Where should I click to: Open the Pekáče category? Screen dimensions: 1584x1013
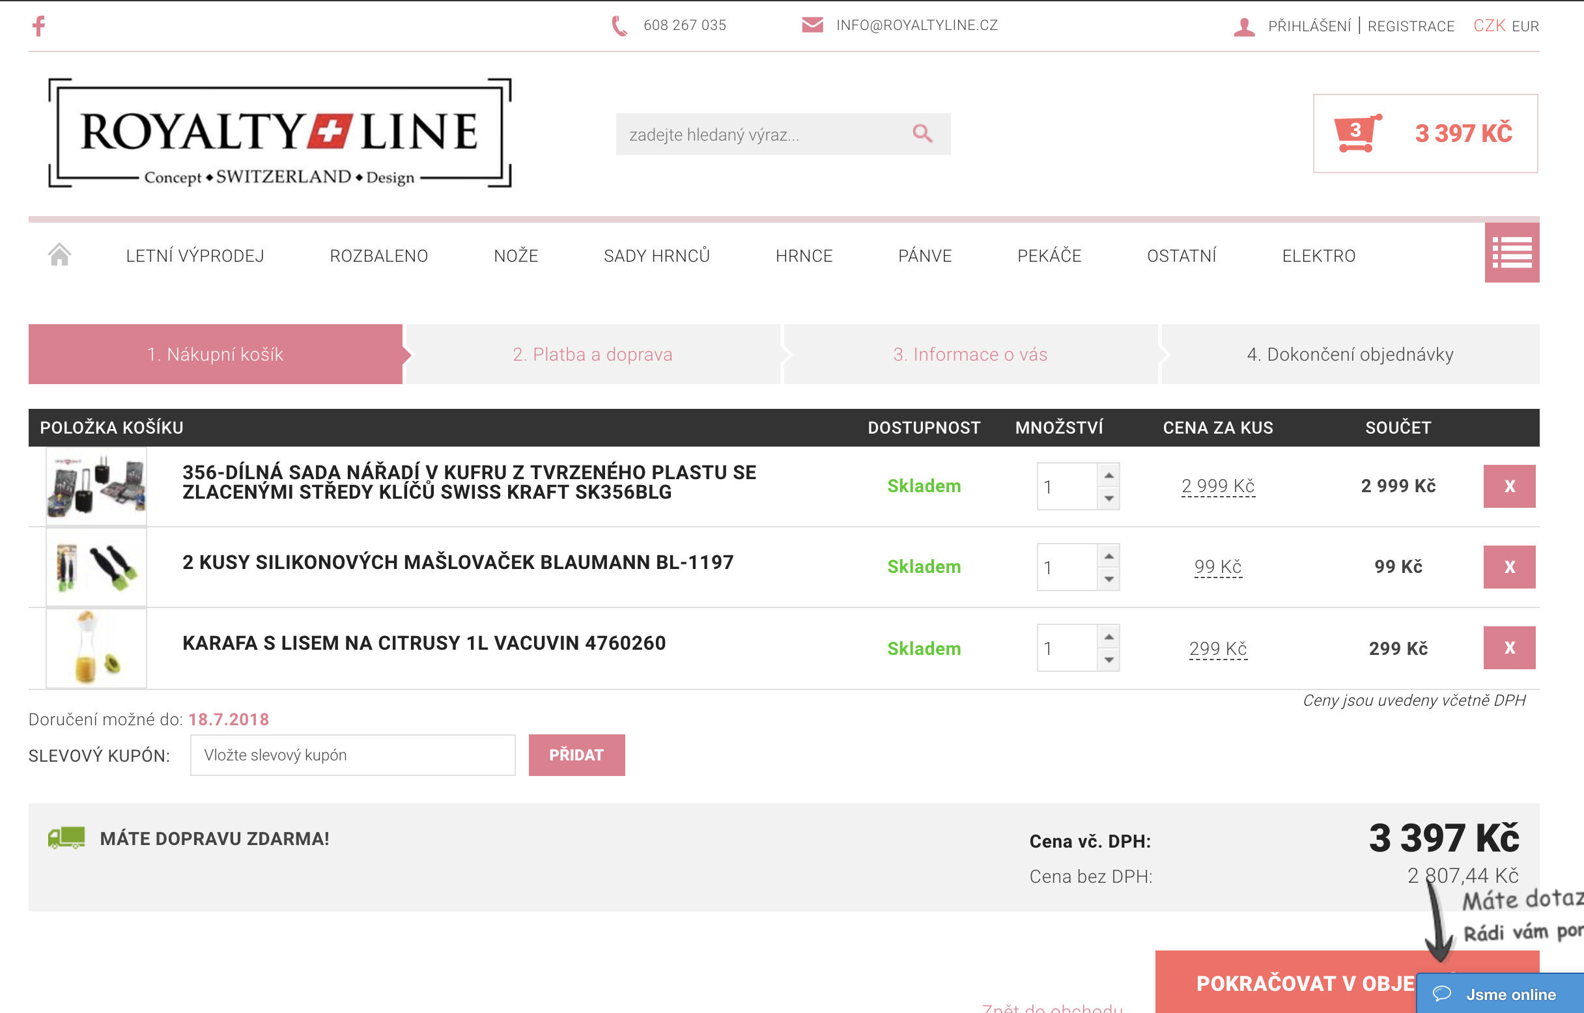point(1049,256)
